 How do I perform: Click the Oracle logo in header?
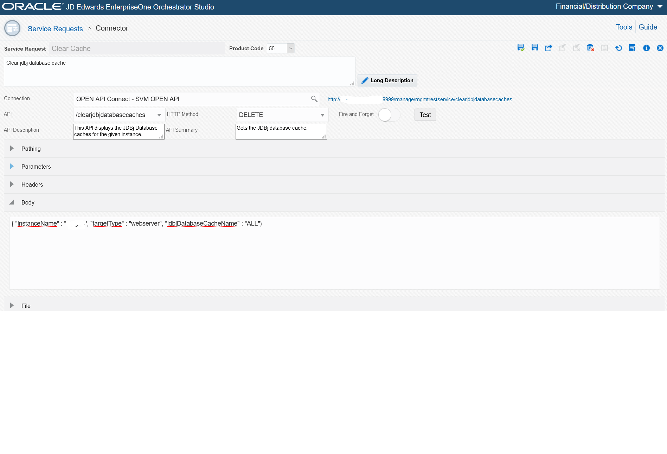[33, 7]
